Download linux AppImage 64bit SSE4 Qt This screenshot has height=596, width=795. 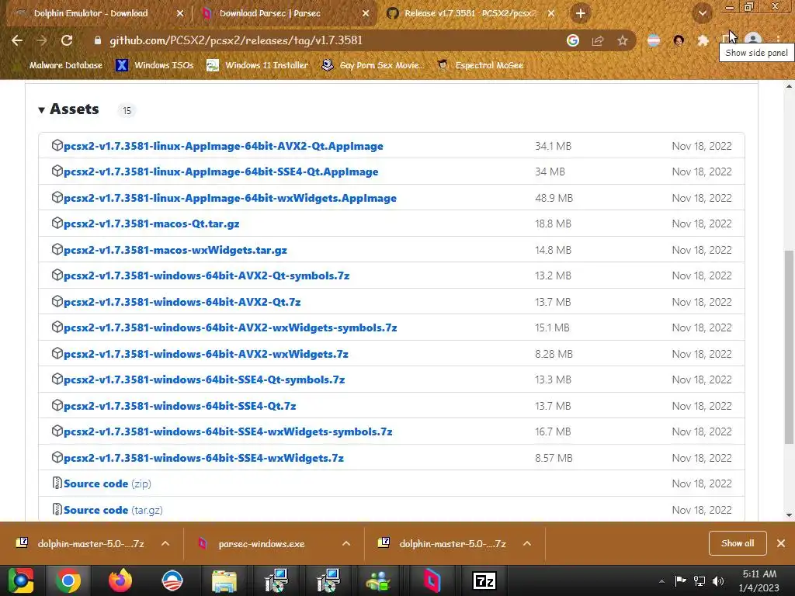221,172
